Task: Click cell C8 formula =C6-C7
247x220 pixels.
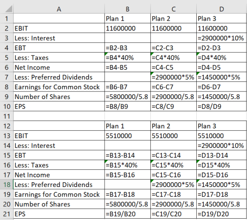Action: (x=173, y=87)
